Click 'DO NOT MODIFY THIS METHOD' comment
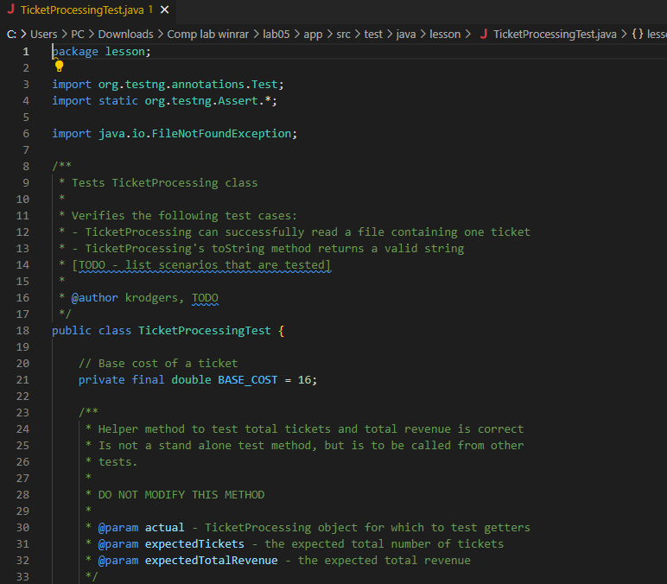Screen dimensions: 667x584 [x=181, y=495]
